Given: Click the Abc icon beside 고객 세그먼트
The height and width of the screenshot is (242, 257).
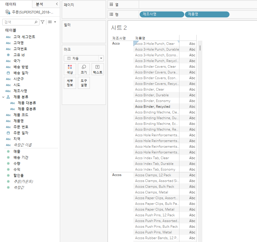Looking at the screenshot, I should coord(8,37).
